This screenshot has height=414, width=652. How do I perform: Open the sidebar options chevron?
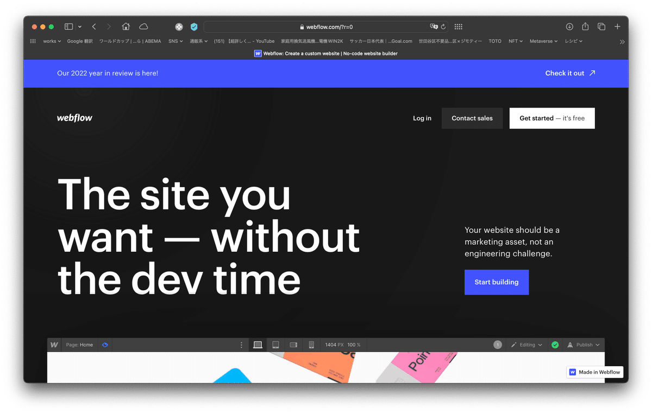80,27
